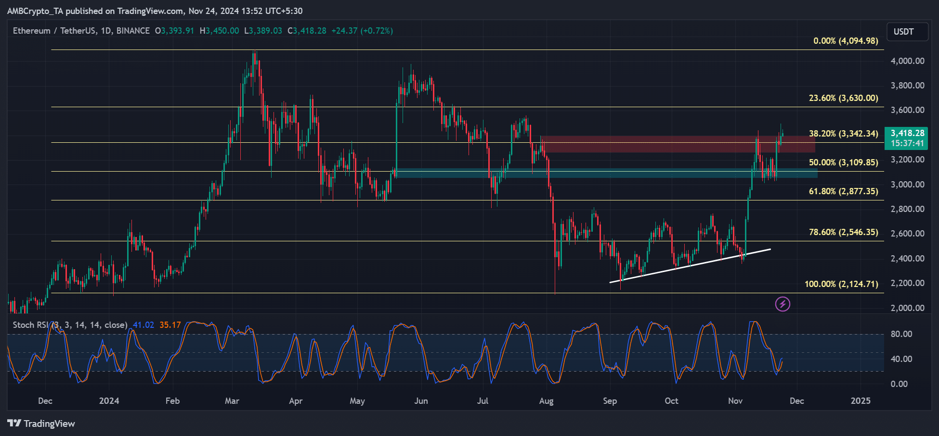This screenshot has width=939, height=436.
Task: Click the Stoch RSI indicator title
Action: point(70,325)
